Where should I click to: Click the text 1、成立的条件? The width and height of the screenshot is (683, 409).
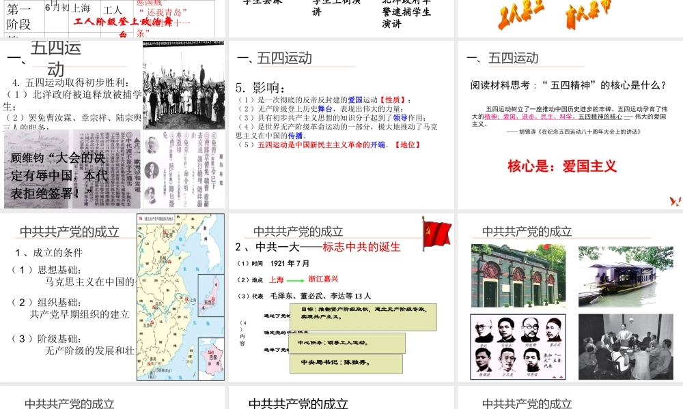(x=48, y=253)
